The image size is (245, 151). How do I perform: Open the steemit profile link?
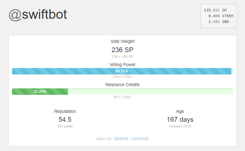[x=121, y=139]
